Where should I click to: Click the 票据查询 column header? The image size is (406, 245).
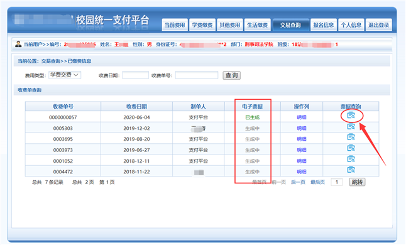(x=351, y=106)
